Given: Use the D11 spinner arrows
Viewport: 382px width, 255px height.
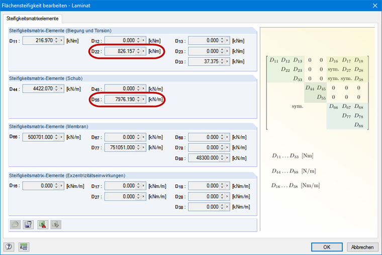Looking at the screenshot, I should tap(56, 41).
